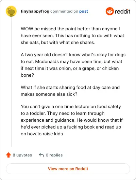Click the paragraph starting "You can't give"
This screenshot has height=180, width=136.
[72, 120]
